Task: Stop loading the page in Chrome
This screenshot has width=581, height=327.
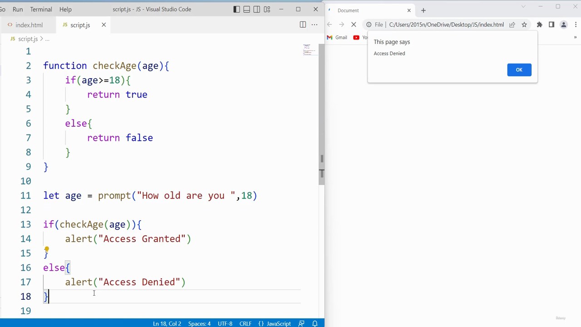Action: point(354,25)
